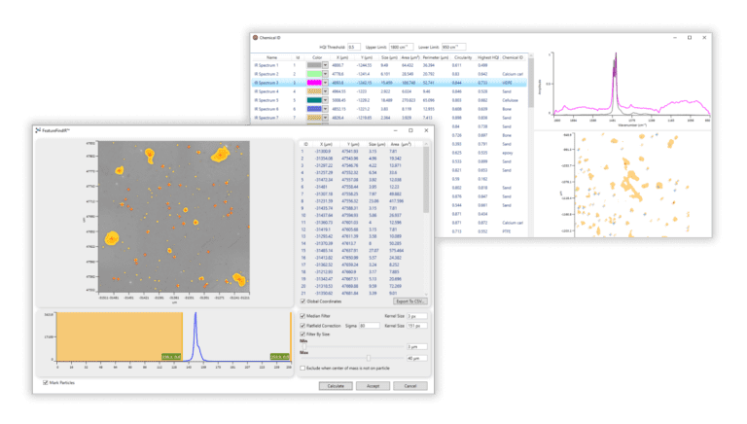Click the Lower Limit input field
The image size is (747, 424).
click(453, 47)
